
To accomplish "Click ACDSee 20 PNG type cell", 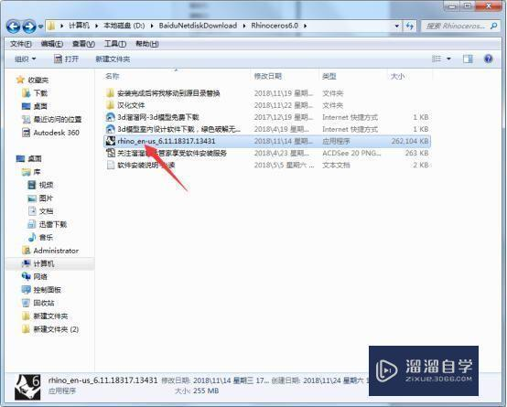I will click(351, 153).
